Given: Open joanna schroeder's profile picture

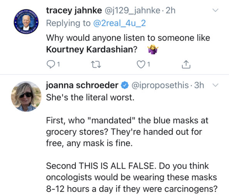Looking at the screenshot, I should click(26, 96).
